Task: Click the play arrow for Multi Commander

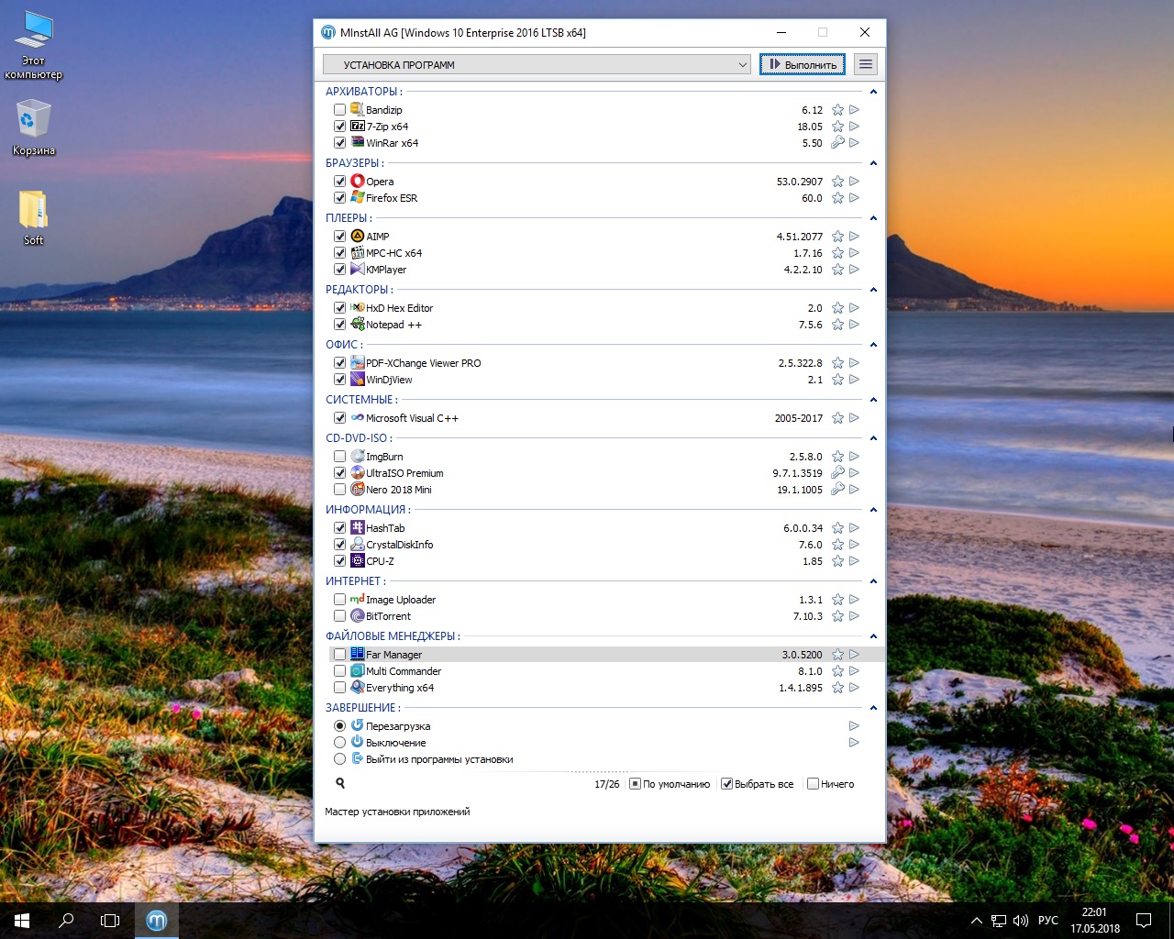Action: pos(854,671)
